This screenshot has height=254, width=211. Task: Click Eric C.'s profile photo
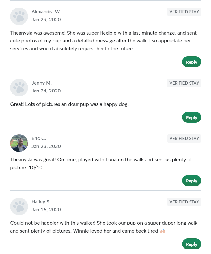click(x=19, y=143)
